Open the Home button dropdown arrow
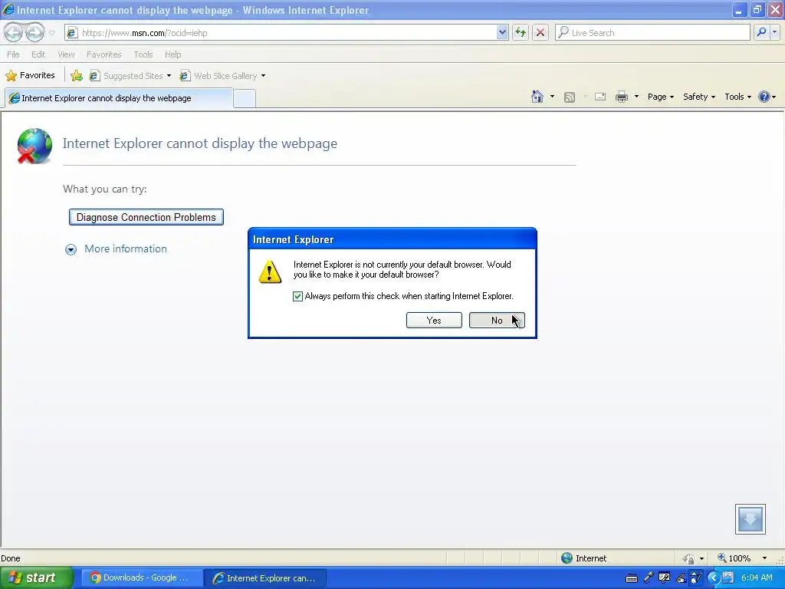Image resolution: width=785 pixels, height=589 pixels. point(552,97)
